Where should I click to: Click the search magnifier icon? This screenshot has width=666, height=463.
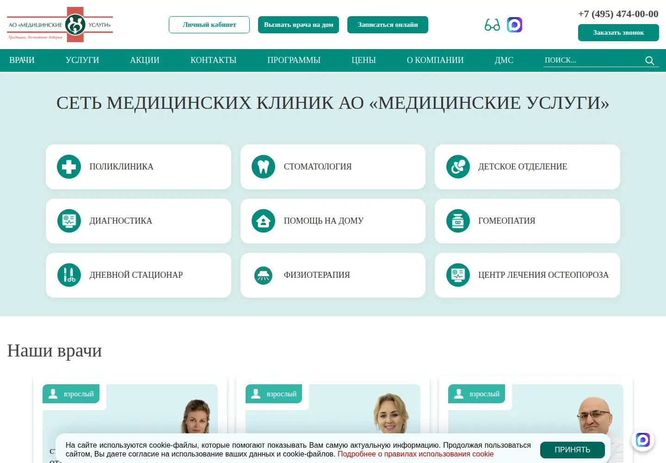pos(650,61)
